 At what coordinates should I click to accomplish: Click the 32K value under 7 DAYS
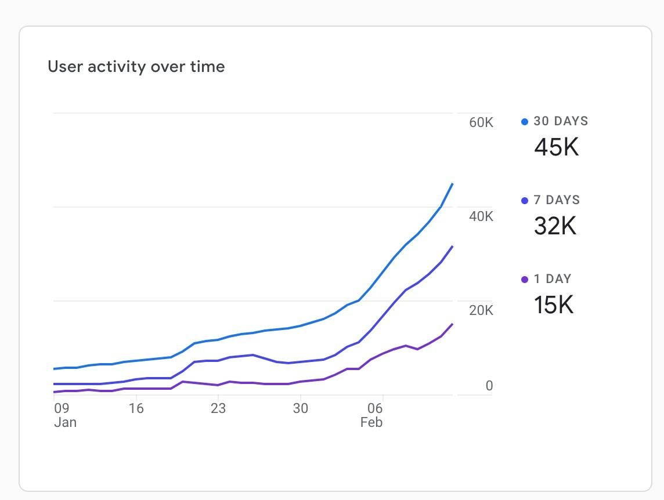pyautogui.click(x=555, y=226)
